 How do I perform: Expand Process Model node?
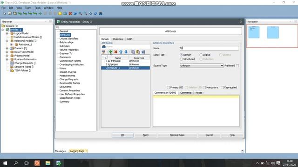7,56
